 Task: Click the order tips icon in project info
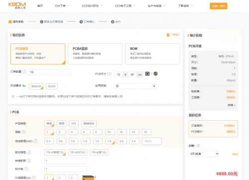tap(168, 35)
